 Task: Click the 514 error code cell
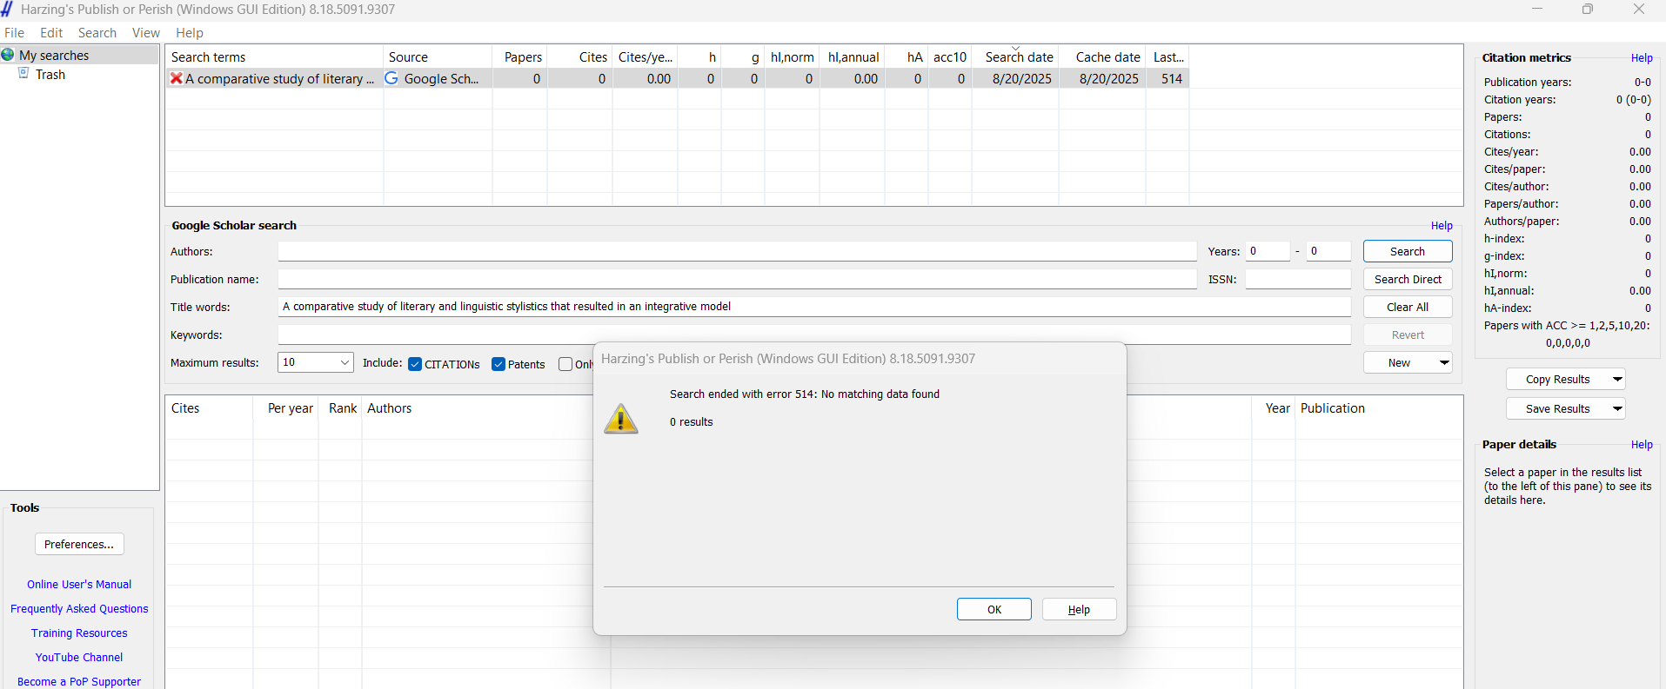click(1168, 78)
